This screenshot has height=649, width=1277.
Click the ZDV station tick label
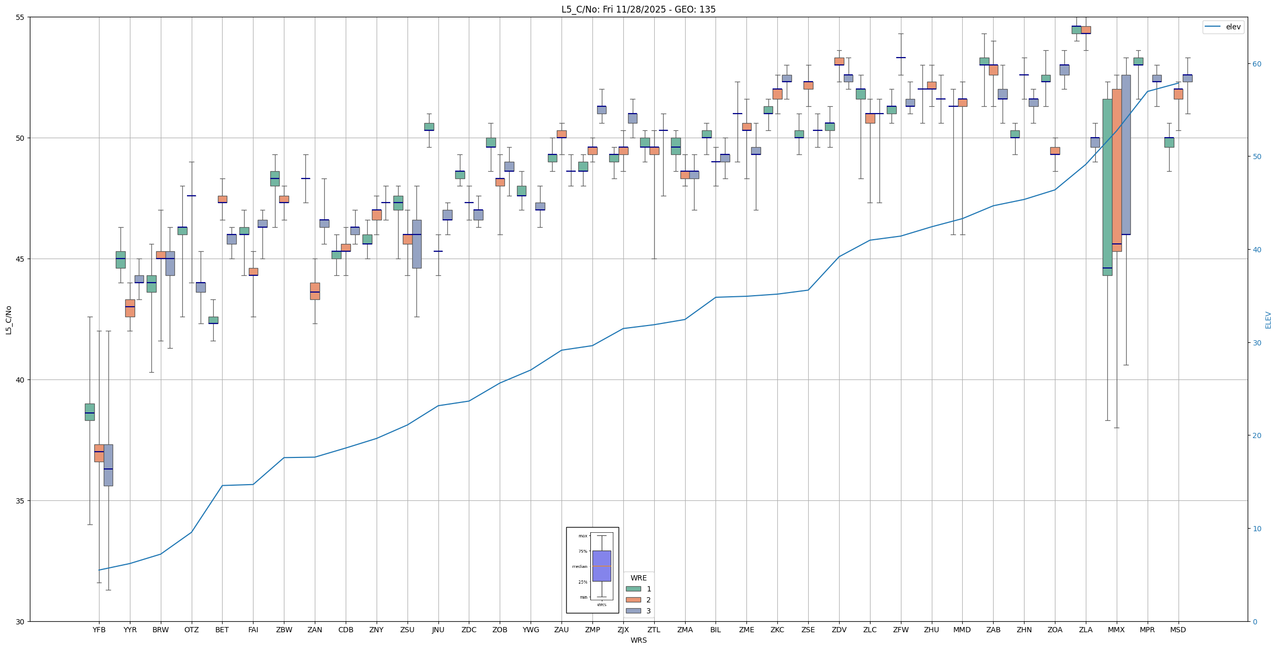coord(839,630)
